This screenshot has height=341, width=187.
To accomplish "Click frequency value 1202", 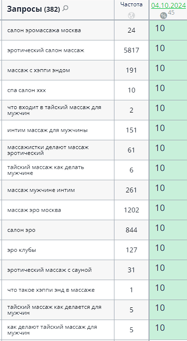I will click(131, 210).
